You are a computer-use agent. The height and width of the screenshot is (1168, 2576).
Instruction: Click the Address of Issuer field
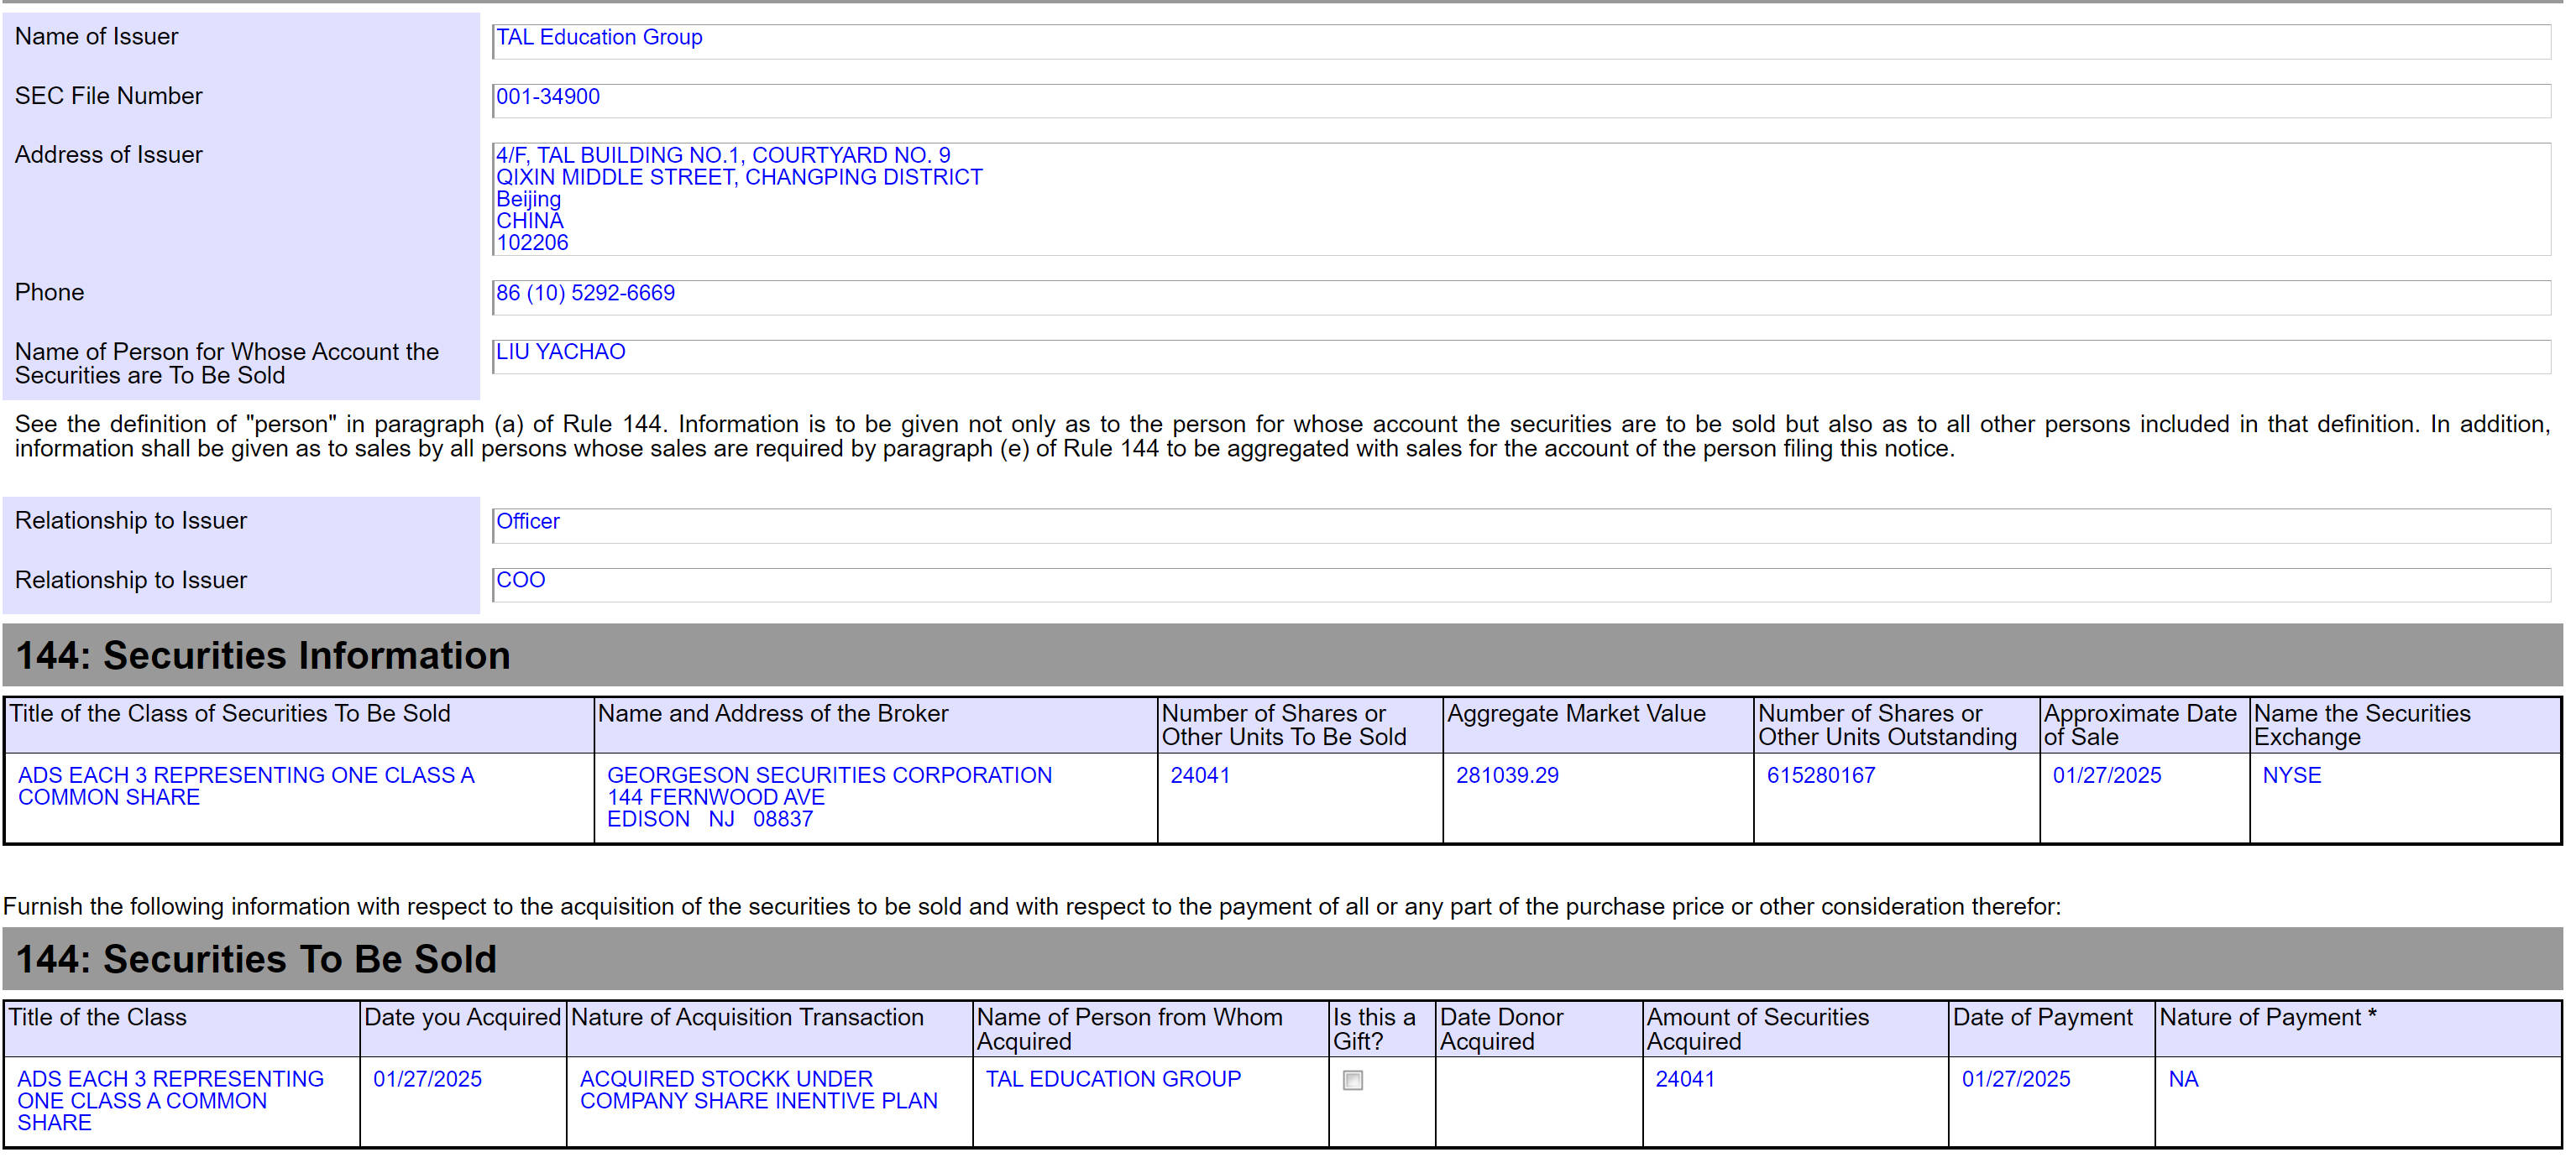click(1521, 199)
